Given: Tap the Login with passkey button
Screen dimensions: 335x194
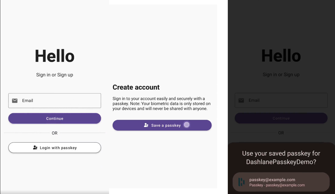Looking at the screenshot, I should pos(55,148).
